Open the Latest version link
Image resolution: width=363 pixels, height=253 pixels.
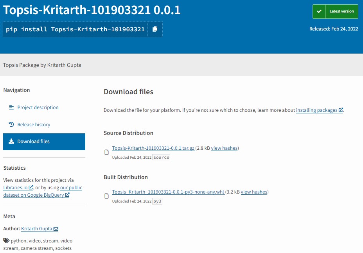click(341, 11)
